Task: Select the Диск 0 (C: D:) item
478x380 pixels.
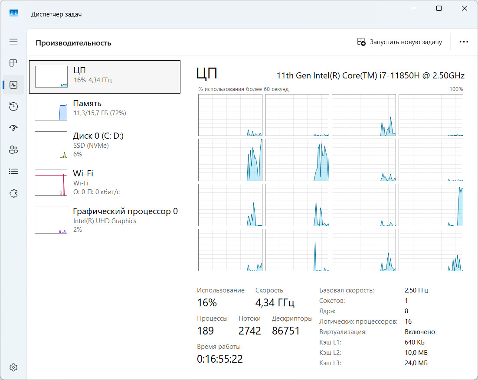Action: click(105, 145)
